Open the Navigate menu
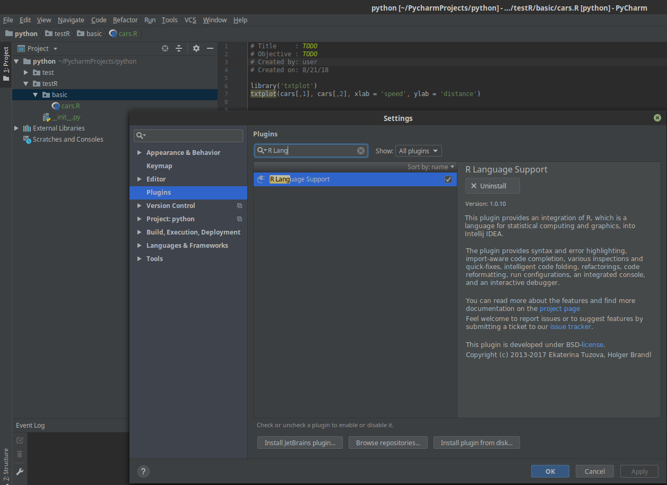The height and width of the screenshot is (485, 667). [x=71, y=20]
